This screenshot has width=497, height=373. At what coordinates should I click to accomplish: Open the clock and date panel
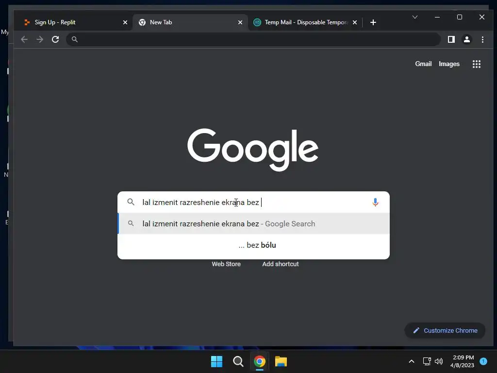pos(462,361)
